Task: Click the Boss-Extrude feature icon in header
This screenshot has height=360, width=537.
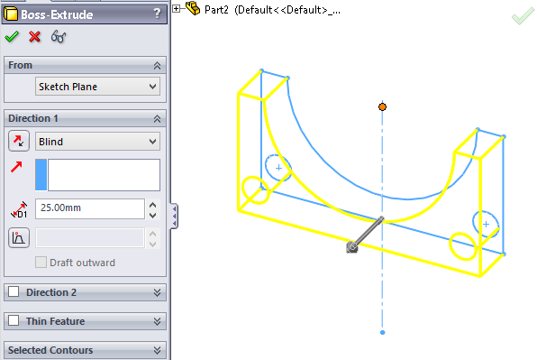Action: pyautogui.click(x=11, y=14)
